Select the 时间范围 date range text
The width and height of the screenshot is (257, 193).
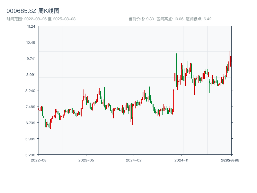tap(41, 19)
